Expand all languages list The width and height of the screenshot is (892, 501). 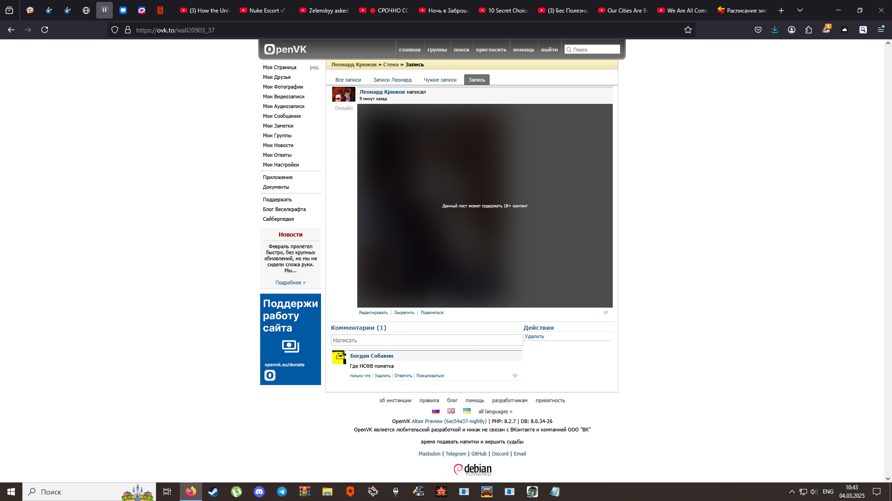pos(495,411)
